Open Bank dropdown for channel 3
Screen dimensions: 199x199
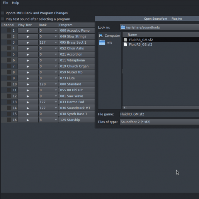tap(49, 43)
